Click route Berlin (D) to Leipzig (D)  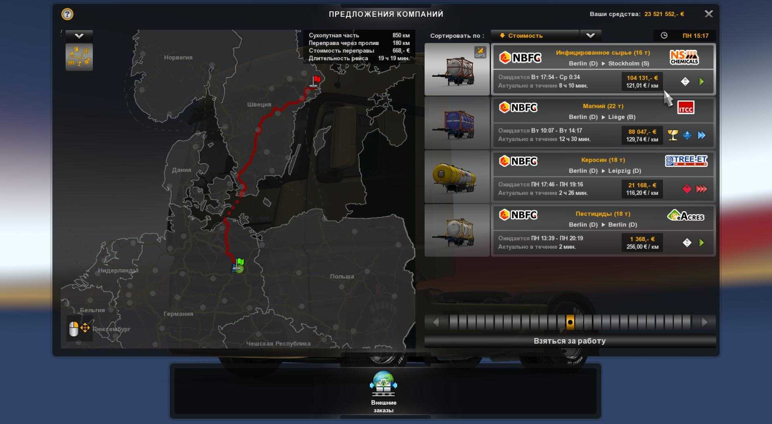[605, 171]
